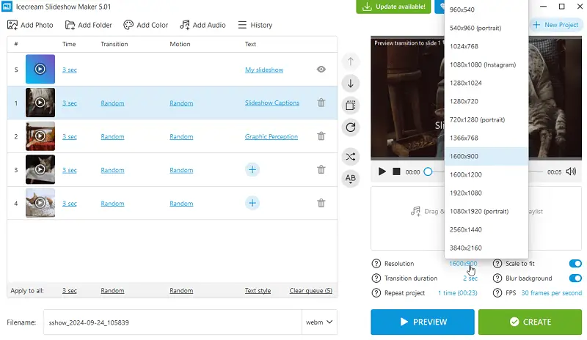Click the rotate slide icon
This screenshot has width=587, height=340.
click(x=351, y=127)
